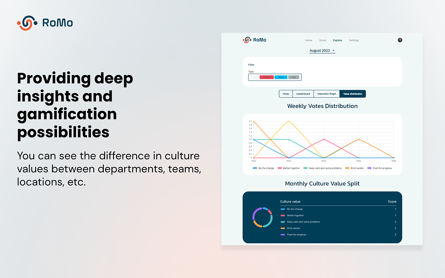
Task: Click the W34 pink data point on the chart
Action: (324, 139)
